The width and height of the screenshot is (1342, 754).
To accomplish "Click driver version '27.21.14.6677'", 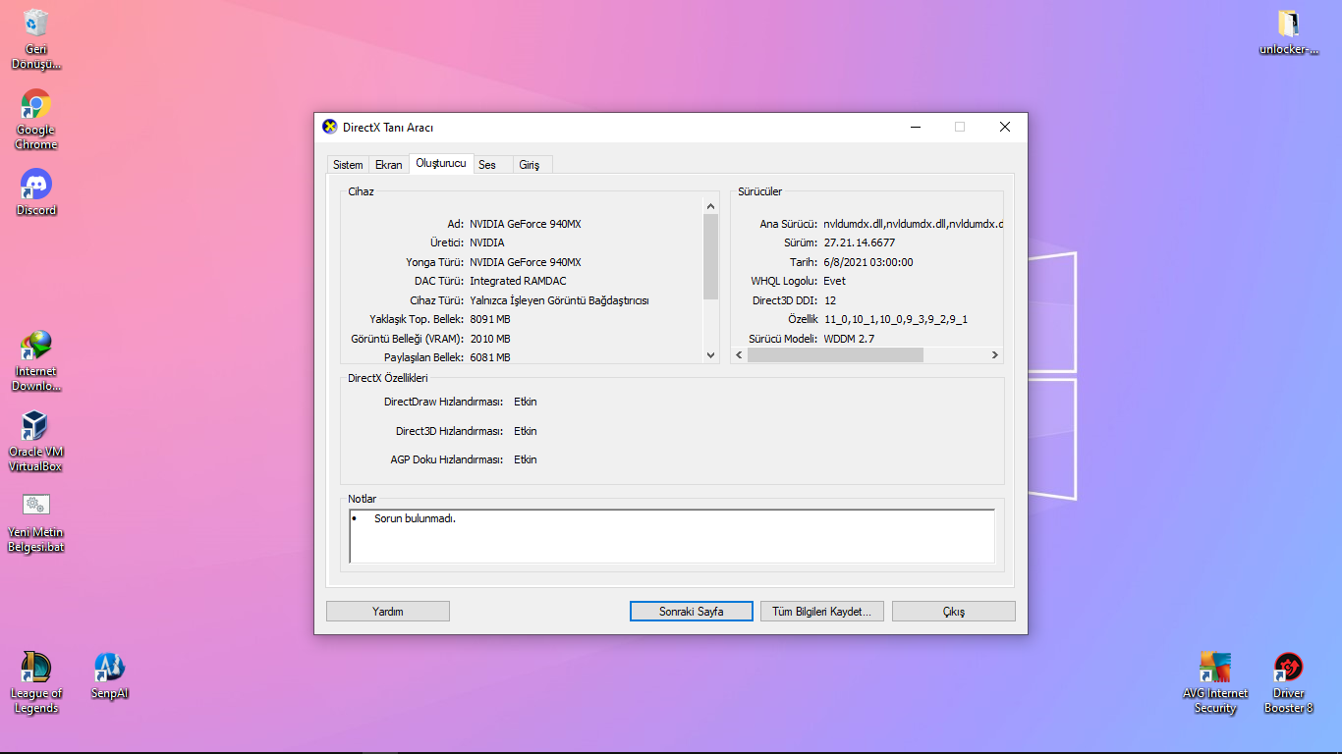I will (860, 242).
